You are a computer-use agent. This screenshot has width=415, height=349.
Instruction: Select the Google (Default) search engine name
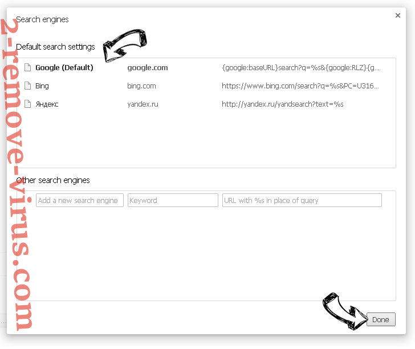[x=64, y=67]
